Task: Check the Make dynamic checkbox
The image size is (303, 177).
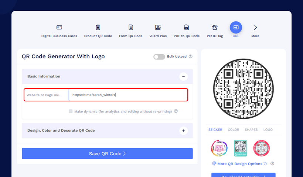Action: (x=71, y=111)
